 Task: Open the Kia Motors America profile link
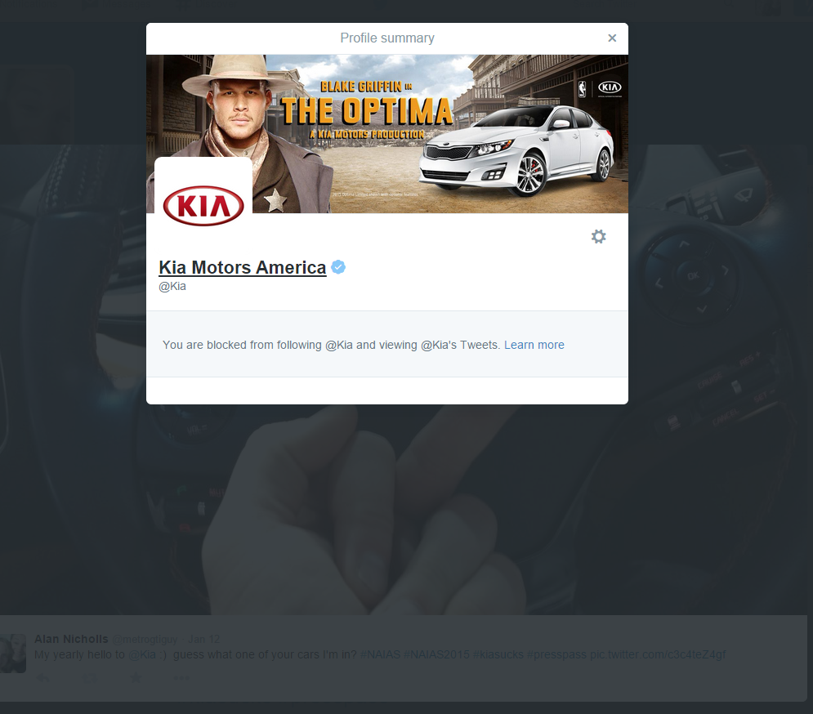point(242,268)
